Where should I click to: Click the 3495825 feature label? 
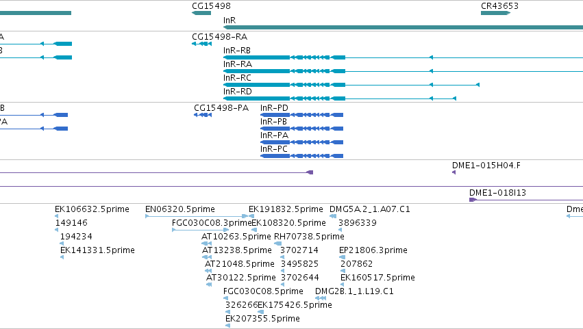(299, 265)
